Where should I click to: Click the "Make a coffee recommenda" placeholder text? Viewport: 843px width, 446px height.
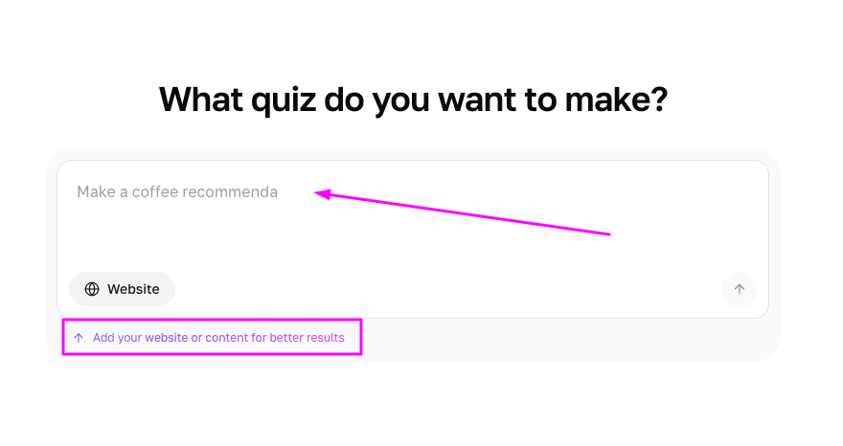click(177, 192)
